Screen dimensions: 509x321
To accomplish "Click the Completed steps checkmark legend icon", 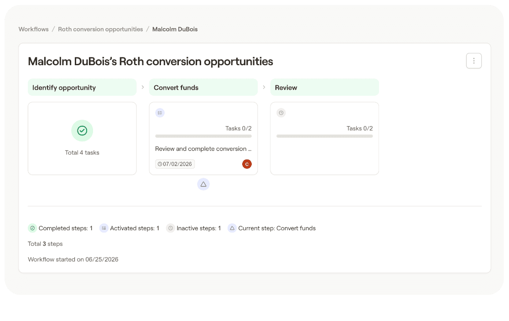I will (x=32, y=228).
